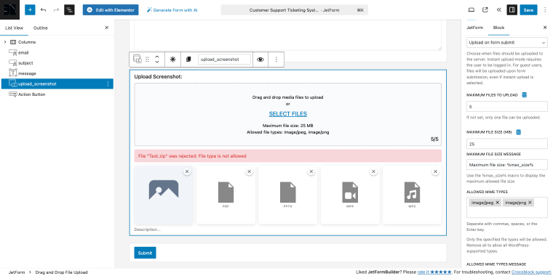Click database icon beside Maximum Files to Upload
553x276 pixels.
524,95
